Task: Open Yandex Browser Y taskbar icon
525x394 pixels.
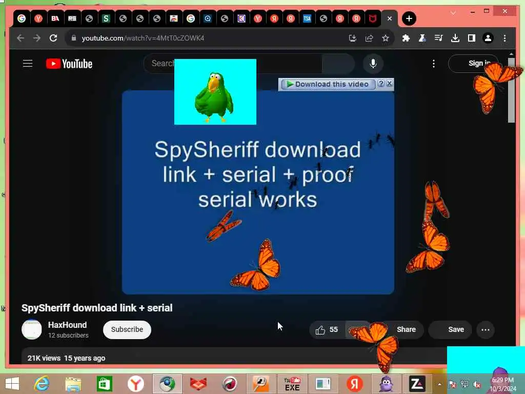Action: click(x=135, y=384)
